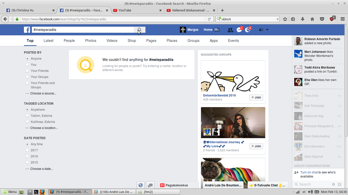Open Margus profile link
The image size is (348, 195).
tap(189, 30)
